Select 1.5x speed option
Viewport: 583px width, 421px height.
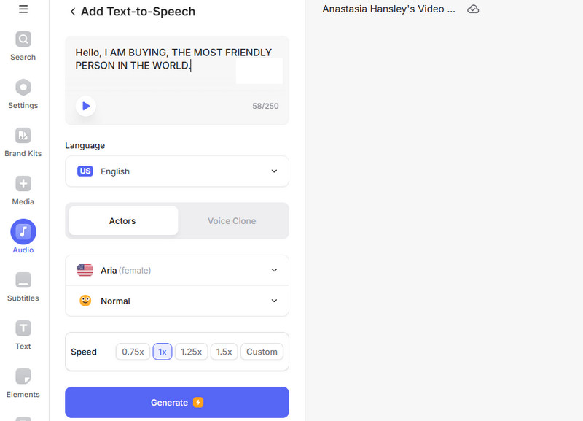click(224, 352)
